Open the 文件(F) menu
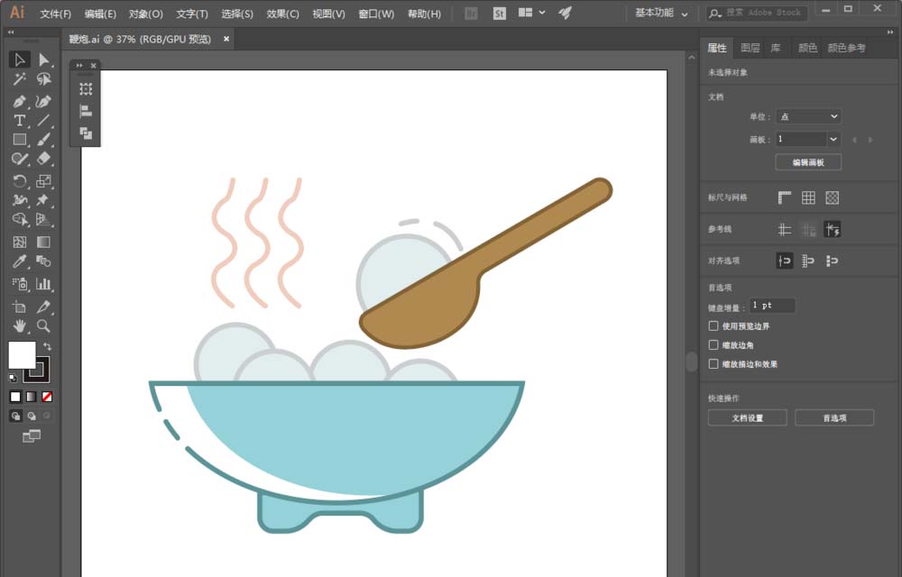Viewport: 902px width, 577px height. 56,14
